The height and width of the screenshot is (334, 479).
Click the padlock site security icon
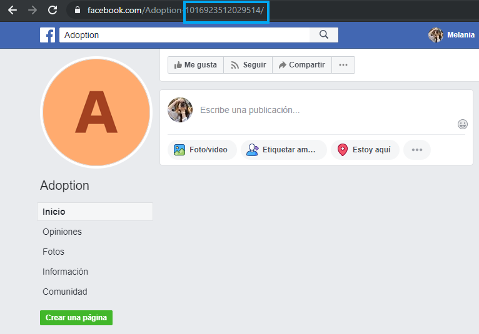(x=78, y=10)
